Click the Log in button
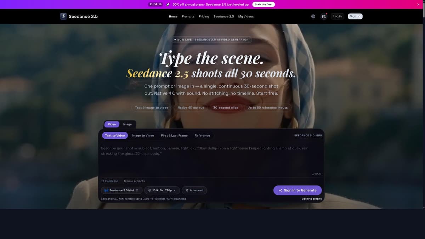425x239 pixels. [338, 16]
